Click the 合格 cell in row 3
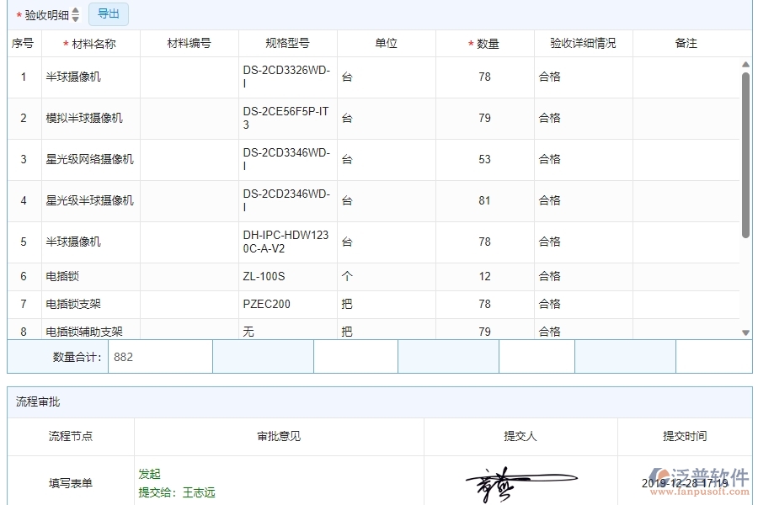The width and height of the screenshot is (758, 505). 548,159
